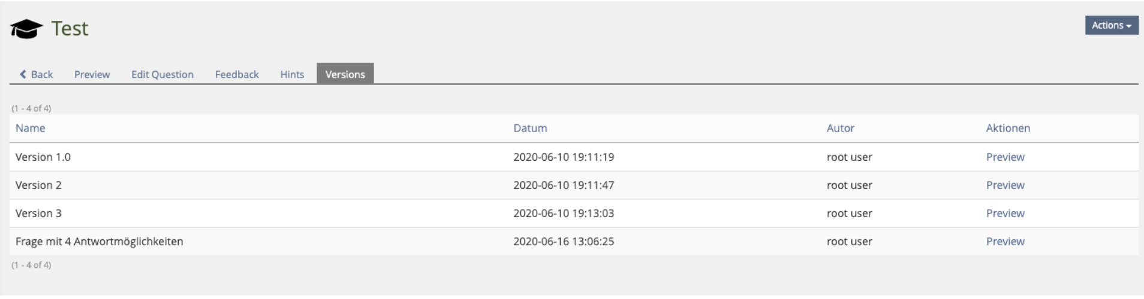Click the Version 3 row name
This screenshot has height=299, width=1144.
click(x=38, y=213)
